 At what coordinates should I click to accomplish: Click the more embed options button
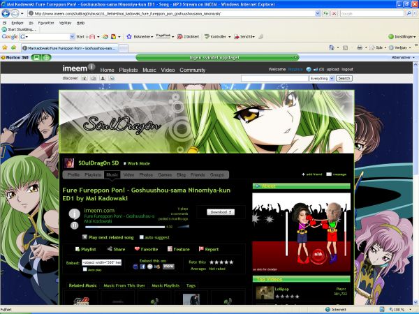click(x=168, y=267)
